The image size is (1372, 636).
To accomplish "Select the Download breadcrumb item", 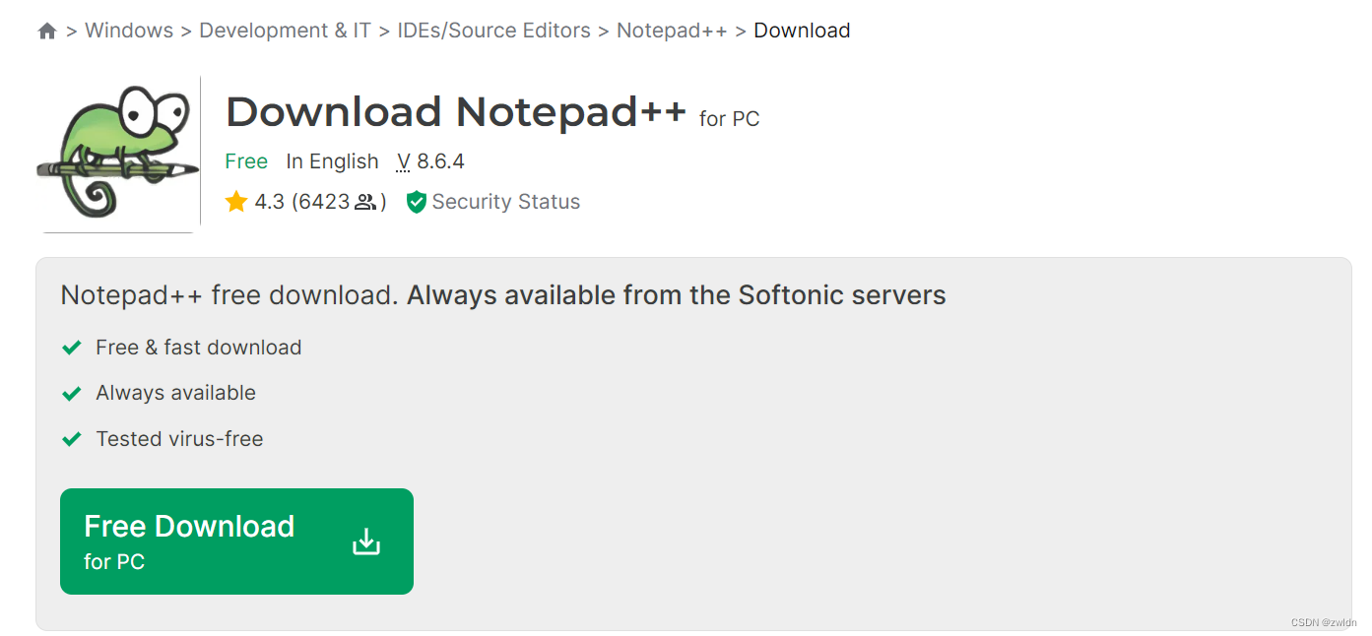I will tap(802, 31).
